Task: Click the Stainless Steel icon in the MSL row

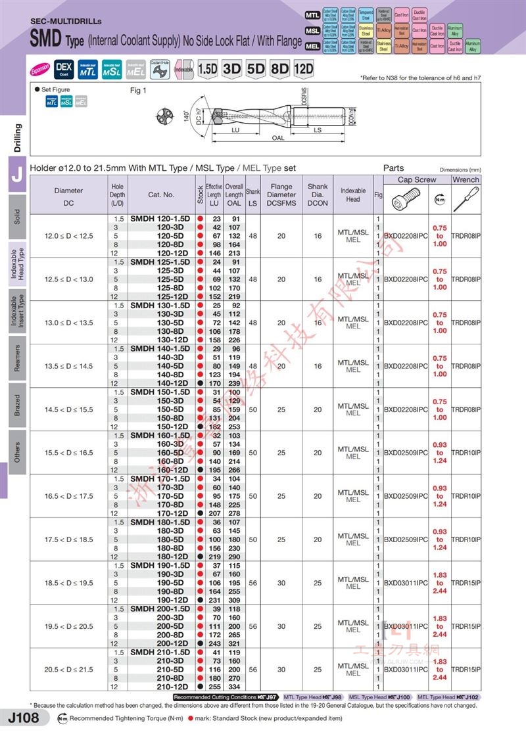Action: tap(366, 31)
